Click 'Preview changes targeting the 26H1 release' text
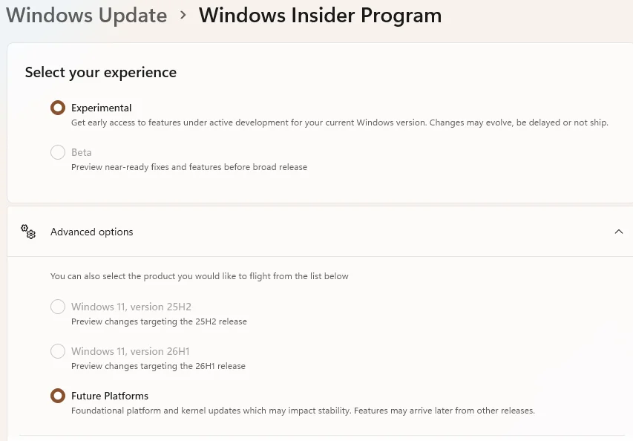The width and height of the screenshot is (633, 441). 158,366
